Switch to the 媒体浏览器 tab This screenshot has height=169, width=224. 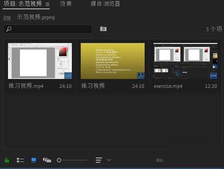pos(105,4)
